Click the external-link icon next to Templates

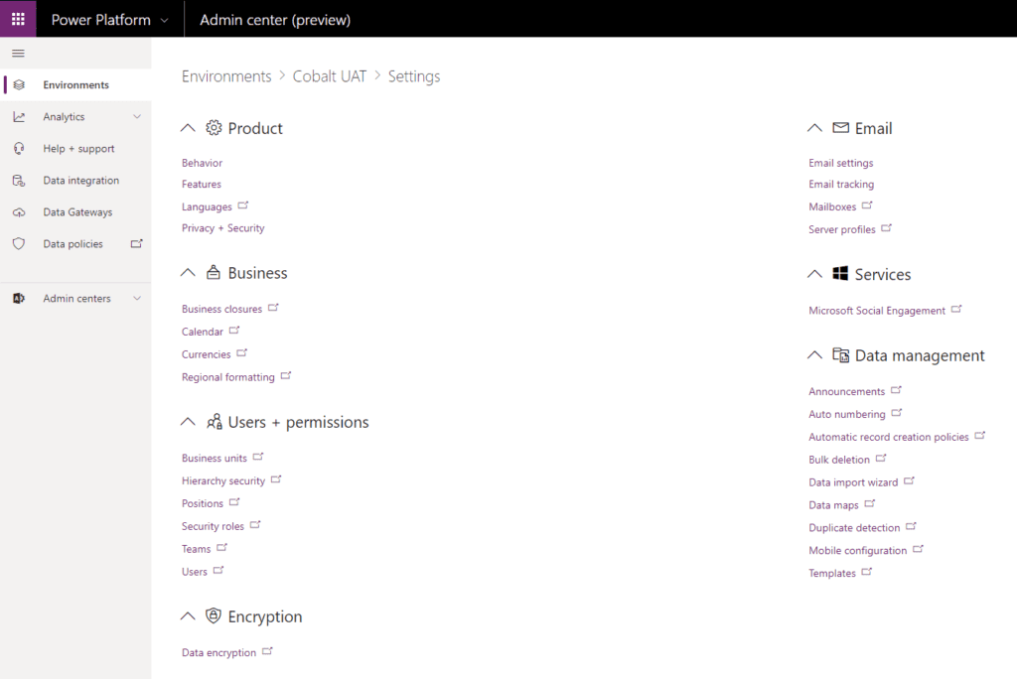click(866, 572)
